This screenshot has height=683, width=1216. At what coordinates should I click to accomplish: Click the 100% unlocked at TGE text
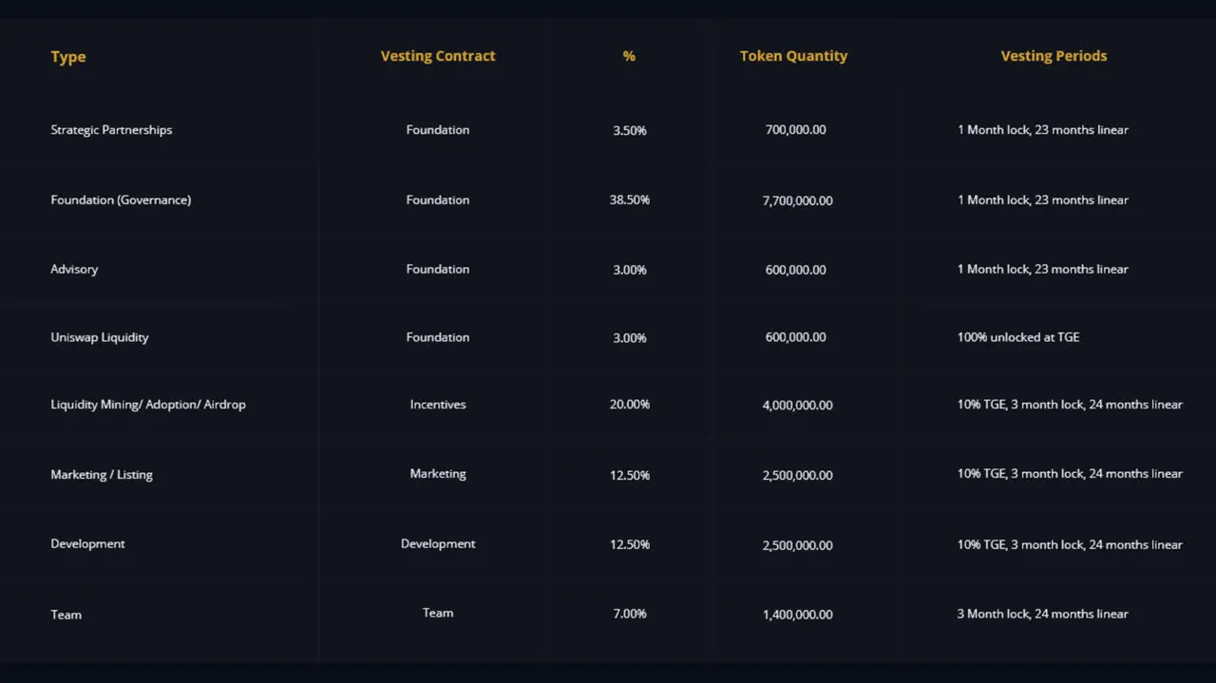click(1018, 337)
